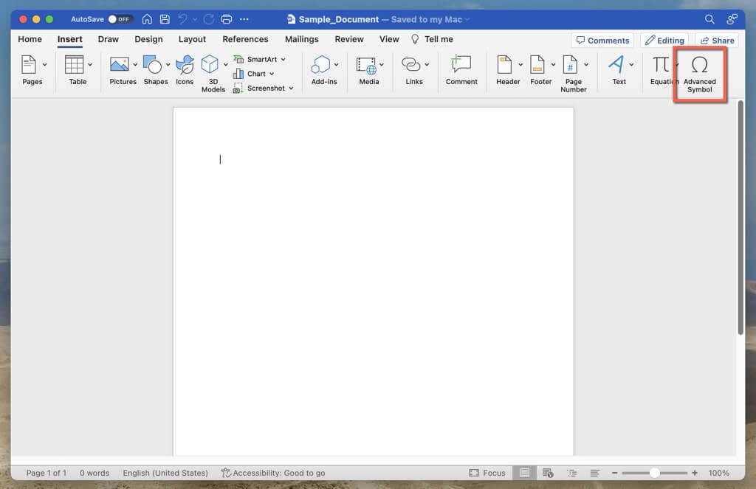Screen dimensions: 756x489
Task: Zoom in with the plus button
Action: pos(695,473)
